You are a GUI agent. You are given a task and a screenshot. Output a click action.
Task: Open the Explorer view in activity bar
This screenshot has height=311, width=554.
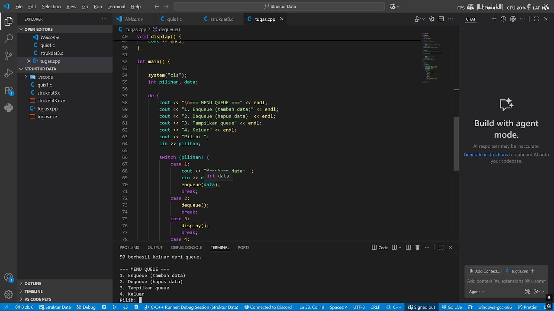click(9, 21)
